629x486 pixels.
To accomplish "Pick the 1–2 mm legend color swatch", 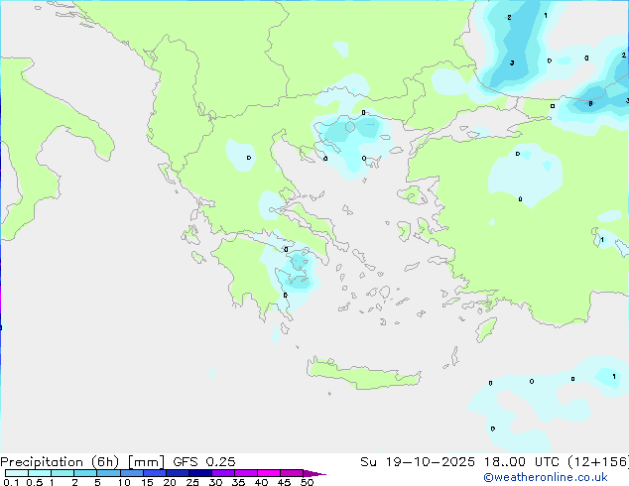I will (x=63, y=473).
